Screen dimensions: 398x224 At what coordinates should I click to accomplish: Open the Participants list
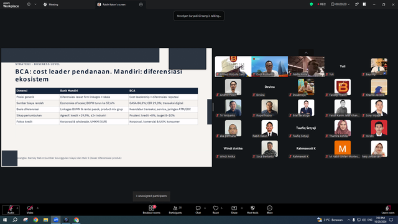(x=175, y=210)
